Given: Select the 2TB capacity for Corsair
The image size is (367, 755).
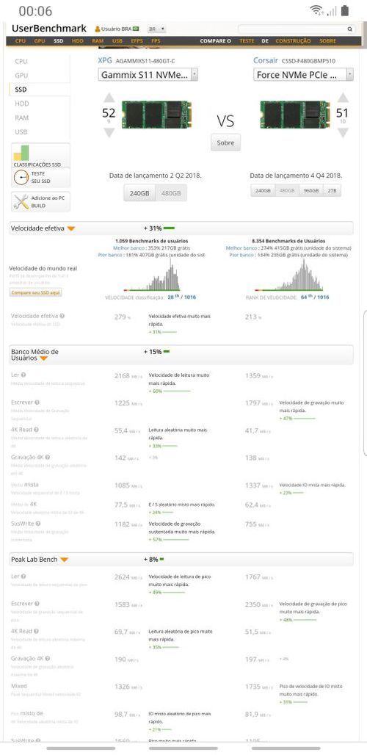Looking at the screenshot, I should tap(332, 190).
